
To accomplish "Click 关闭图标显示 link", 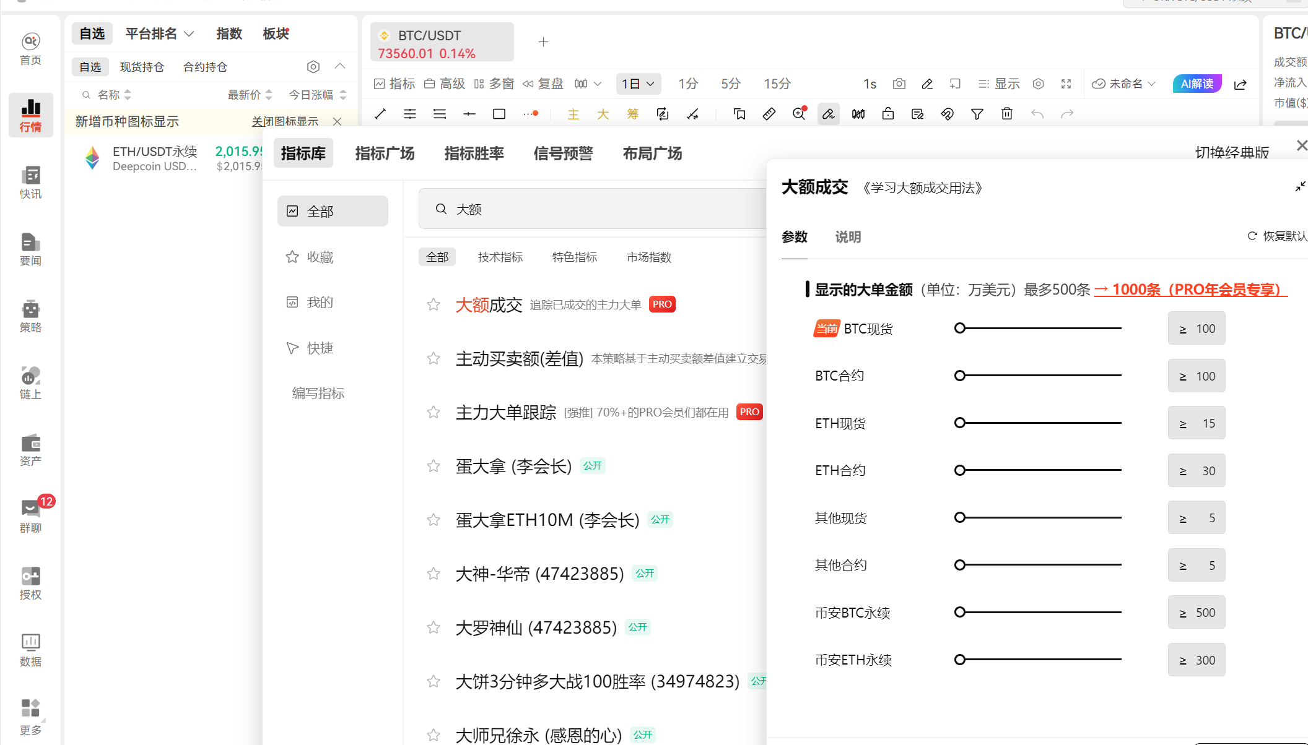I will 285,121.
